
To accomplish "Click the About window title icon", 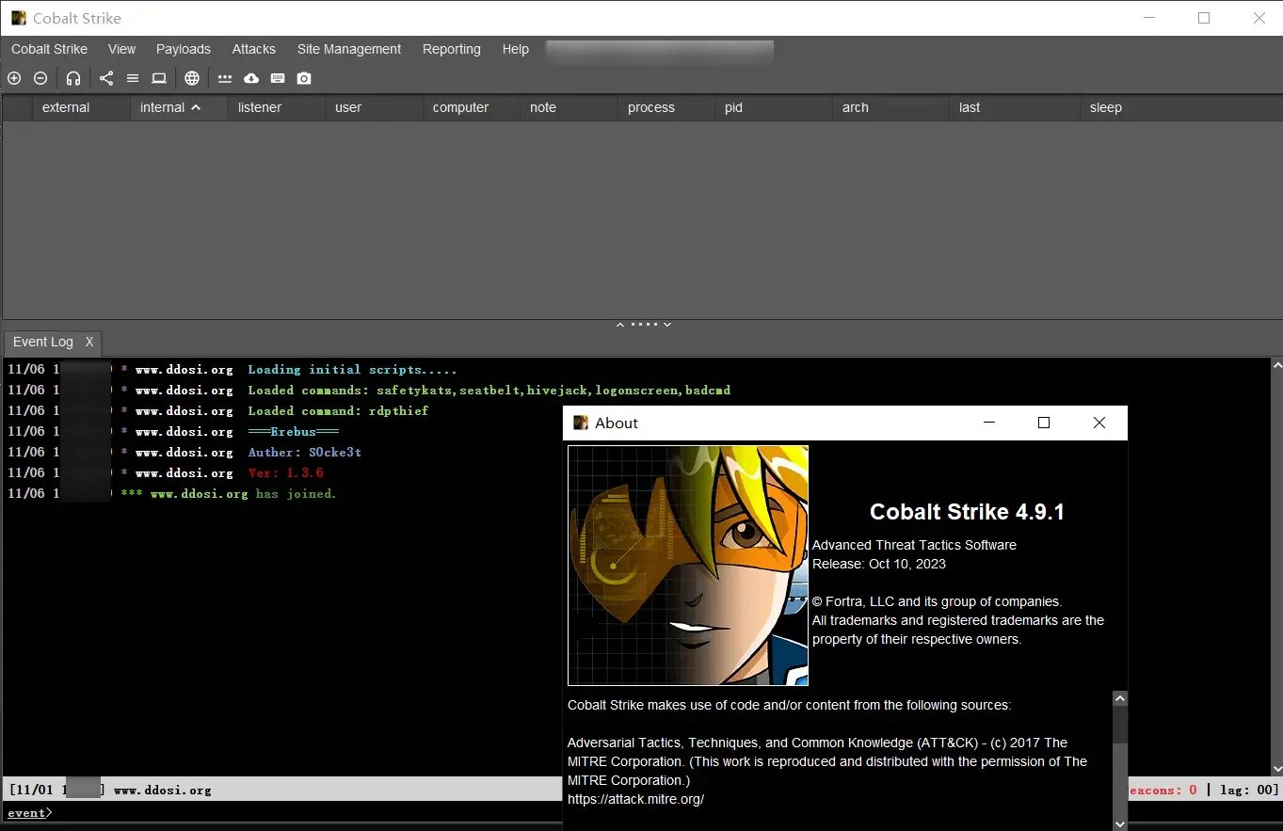I will point(581,423).
